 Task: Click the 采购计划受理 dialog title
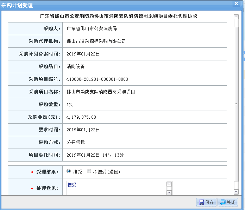(17, 6)
